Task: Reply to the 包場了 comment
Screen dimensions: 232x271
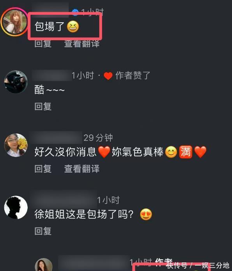Action: pyautogui.click(x=43, y=44)
